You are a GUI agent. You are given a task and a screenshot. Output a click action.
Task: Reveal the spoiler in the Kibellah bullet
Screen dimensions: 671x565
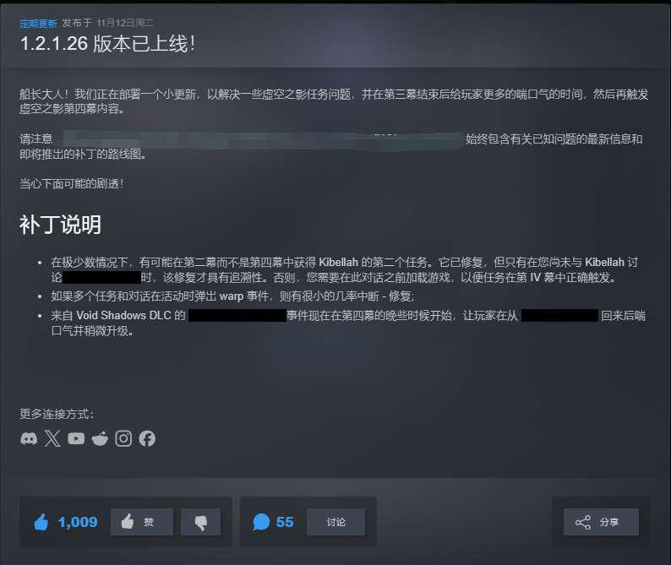click(102, 278)
